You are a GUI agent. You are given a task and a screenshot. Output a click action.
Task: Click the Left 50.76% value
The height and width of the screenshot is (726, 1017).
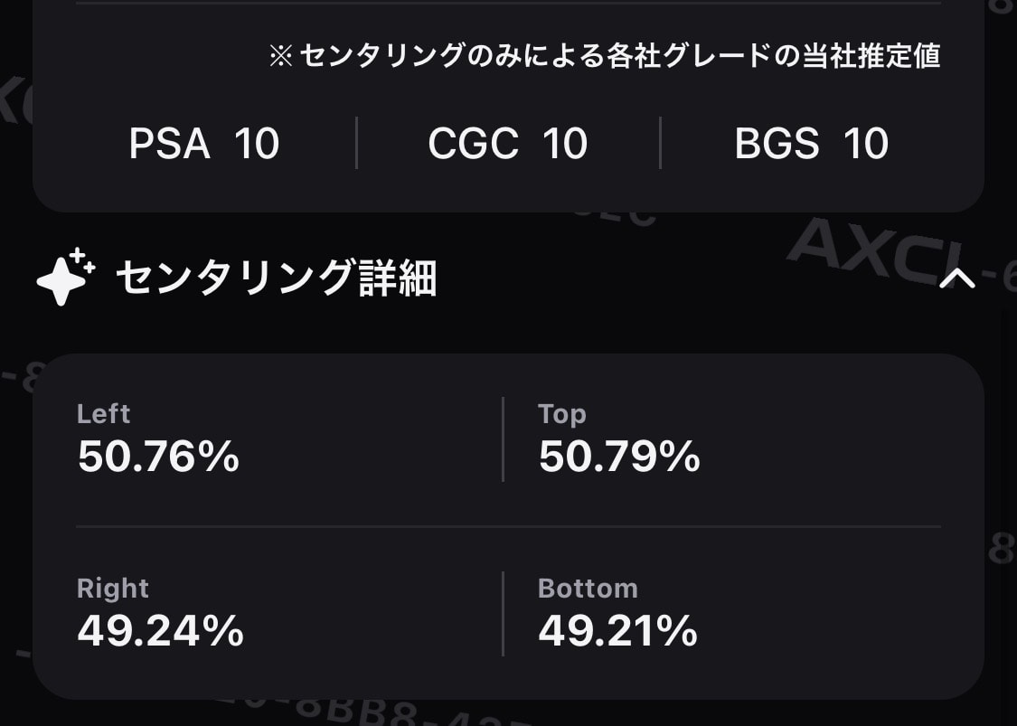(158, 457)
